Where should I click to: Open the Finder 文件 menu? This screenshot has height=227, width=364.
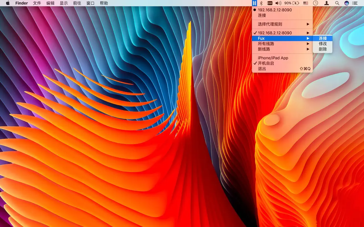click(37, 3)
